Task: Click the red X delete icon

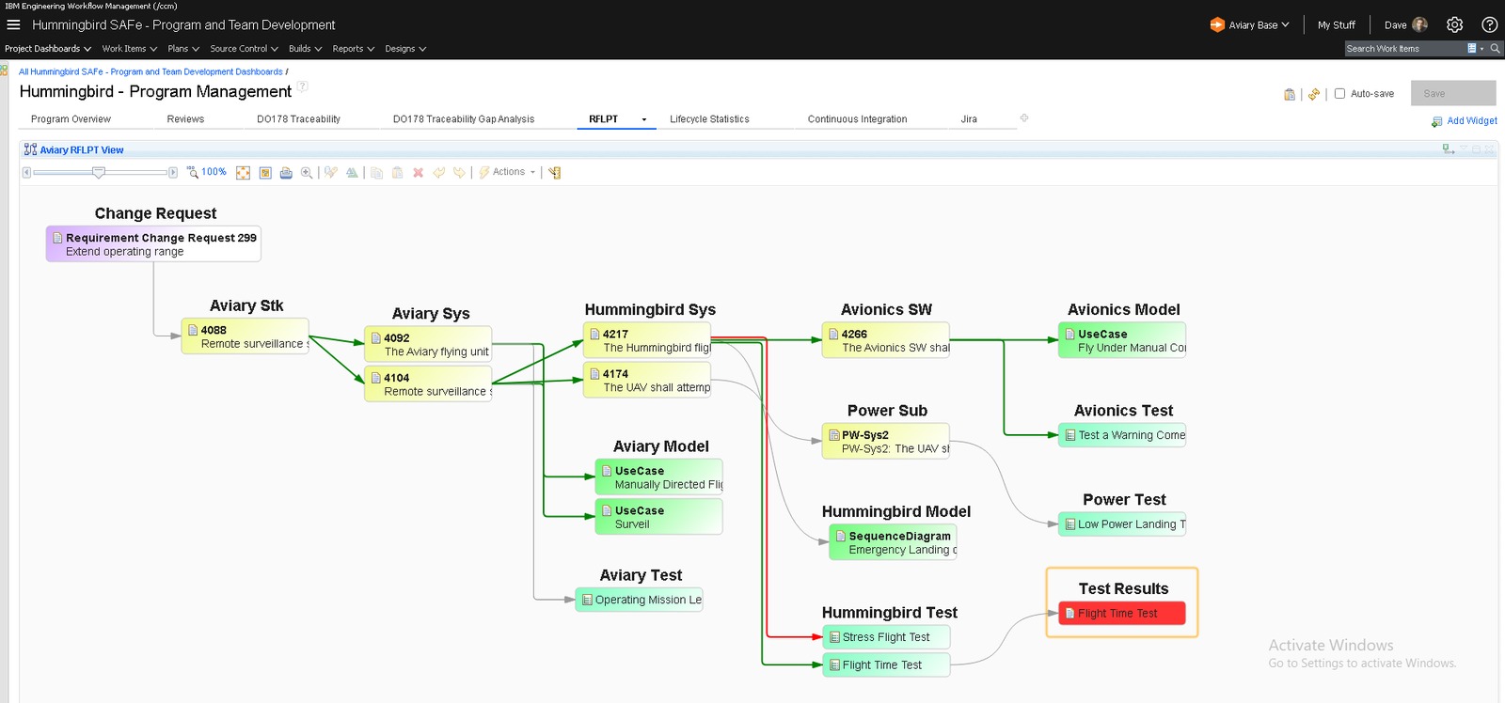Action: click(x=418, y=173)
